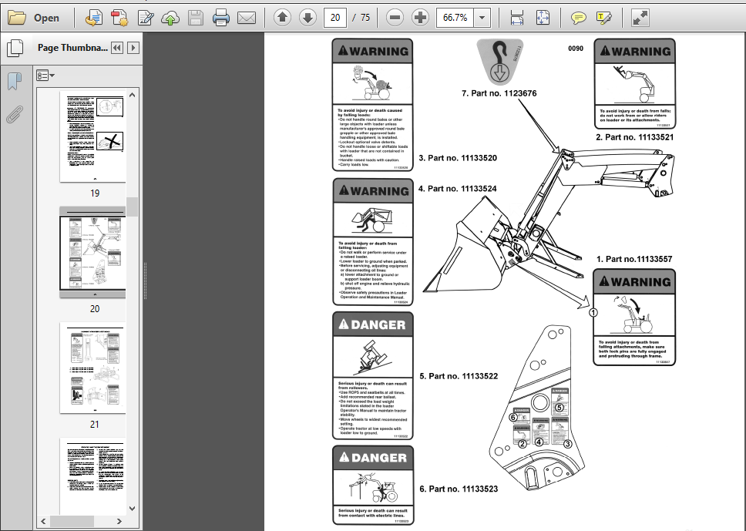Image resolution: width=746 pixels, height=531 pixels.
Task: Collapse the thumbnails panel with double arrow
Action: 116,48
